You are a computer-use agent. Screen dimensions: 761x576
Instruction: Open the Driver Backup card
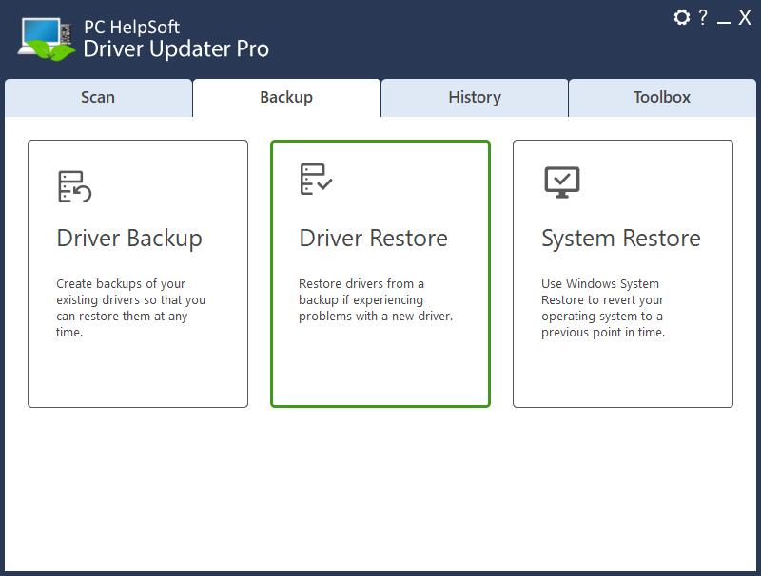tap(138, 273)
